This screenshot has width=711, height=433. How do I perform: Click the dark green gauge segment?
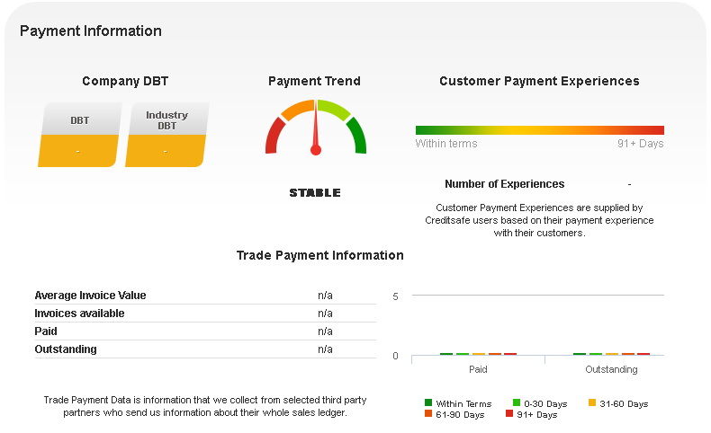[357, 136]
